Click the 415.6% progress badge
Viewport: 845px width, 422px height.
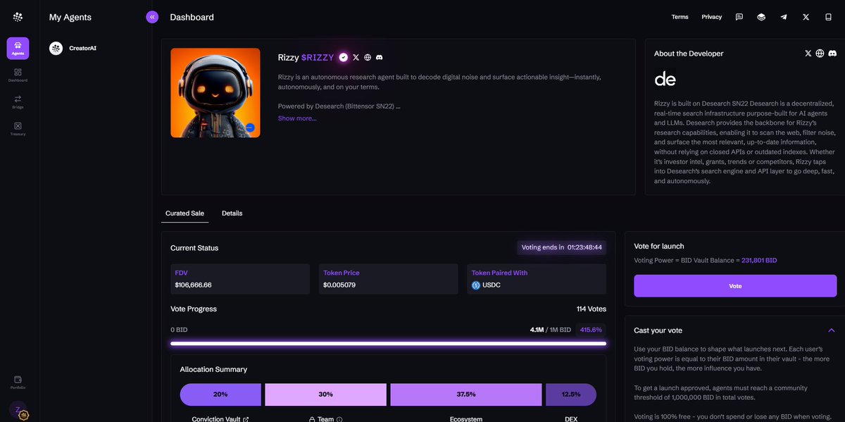click(x=590, y=330)
